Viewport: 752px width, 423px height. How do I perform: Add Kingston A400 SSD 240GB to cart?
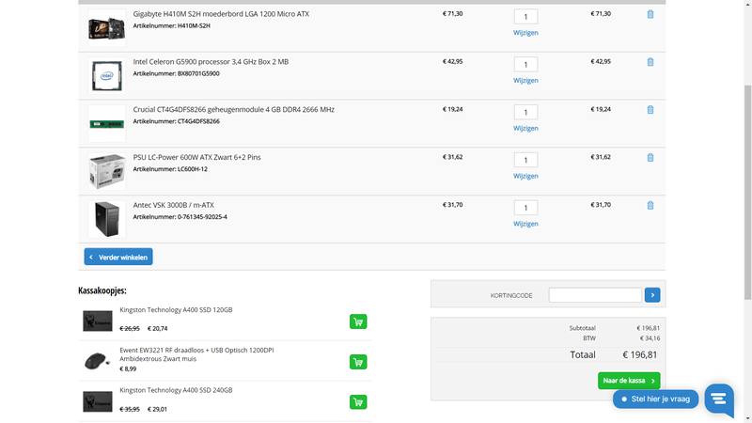[358, 402]
